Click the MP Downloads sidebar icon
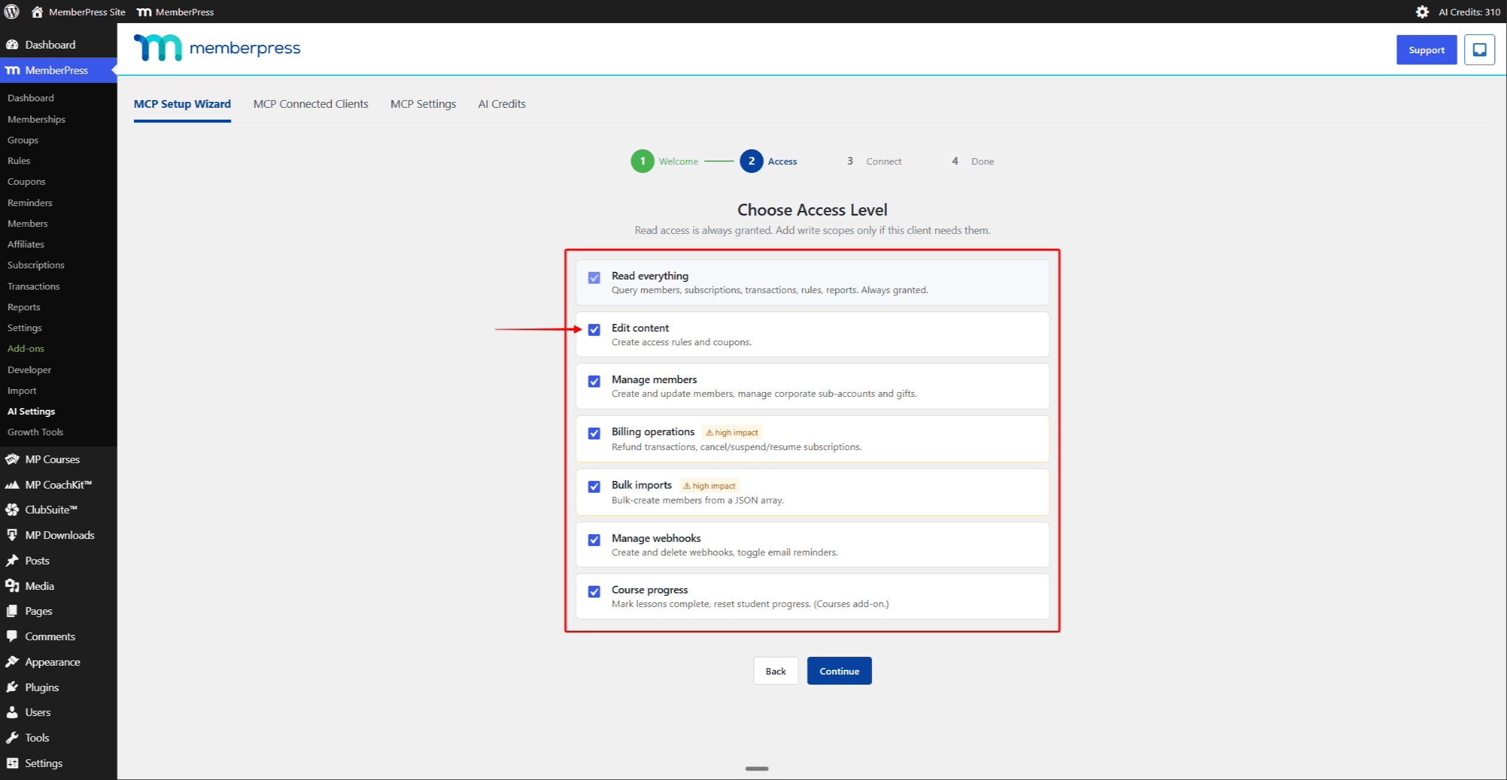 (x=12, y=535)
